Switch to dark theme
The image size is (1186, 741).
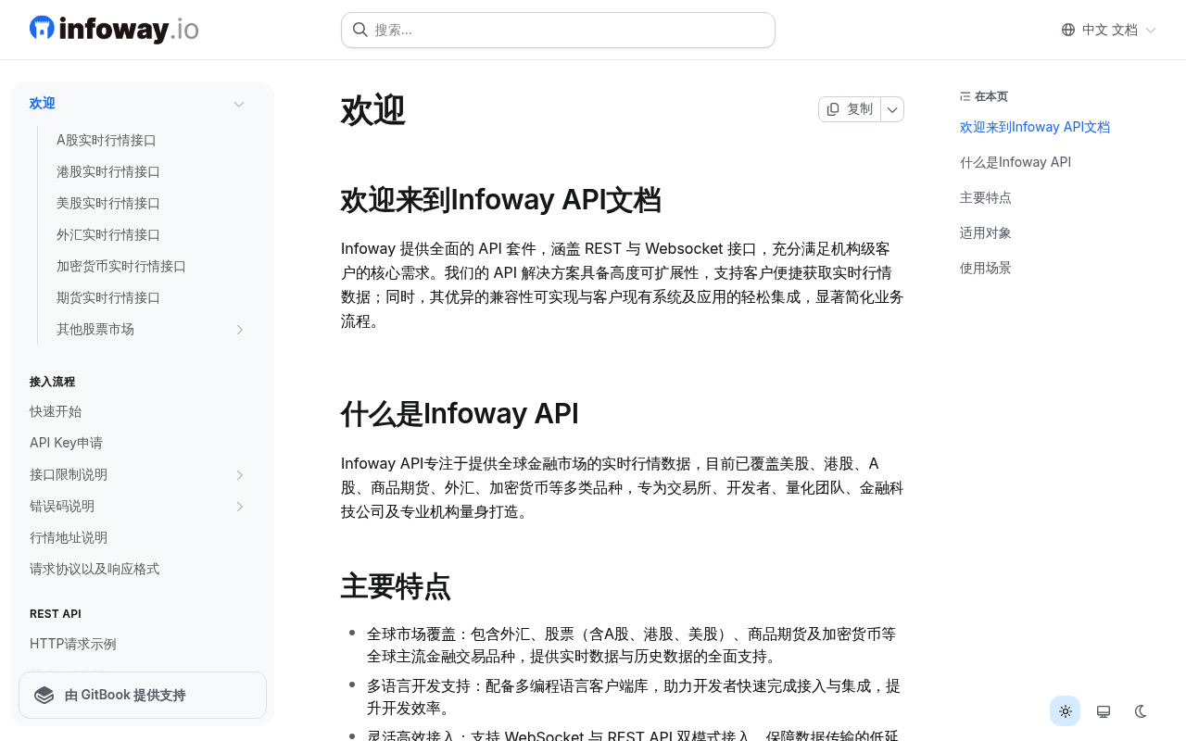(1142, 711)
